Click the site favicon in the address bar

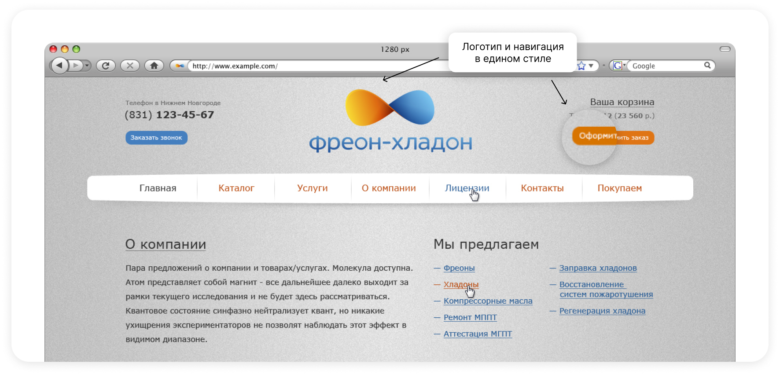click(x=180, y=66)
